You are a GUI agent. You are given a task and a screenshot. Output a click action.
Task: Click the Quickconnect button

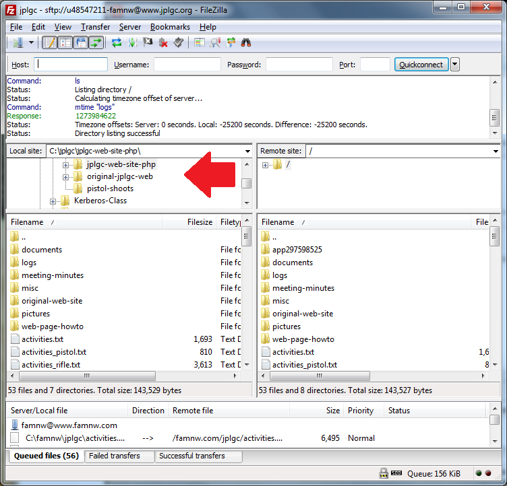pyautogui.click(x=421, y=65)
